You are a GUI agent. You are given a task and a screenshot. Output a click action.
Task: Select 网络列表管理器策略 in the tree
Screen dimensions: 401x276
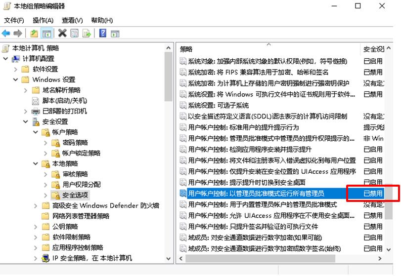coord(81,216)
